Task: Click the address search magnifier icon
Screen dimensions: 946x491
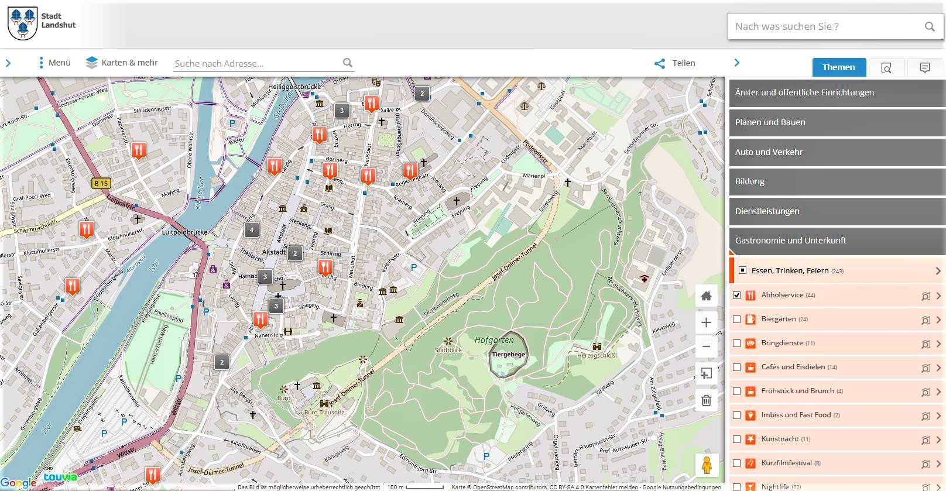Action: click(x=348, y=63)
